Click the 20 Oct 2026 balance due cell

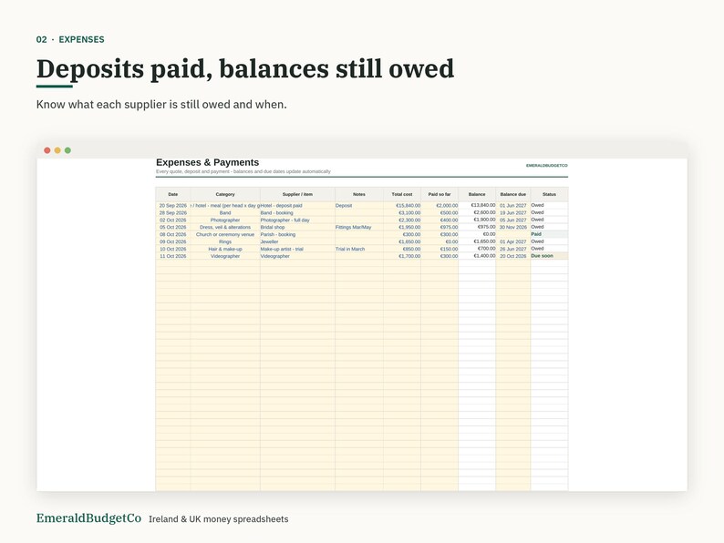513,256
